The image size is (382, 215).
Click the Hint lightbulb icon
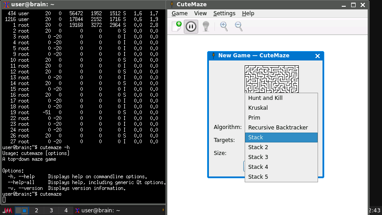pos(206,26)
